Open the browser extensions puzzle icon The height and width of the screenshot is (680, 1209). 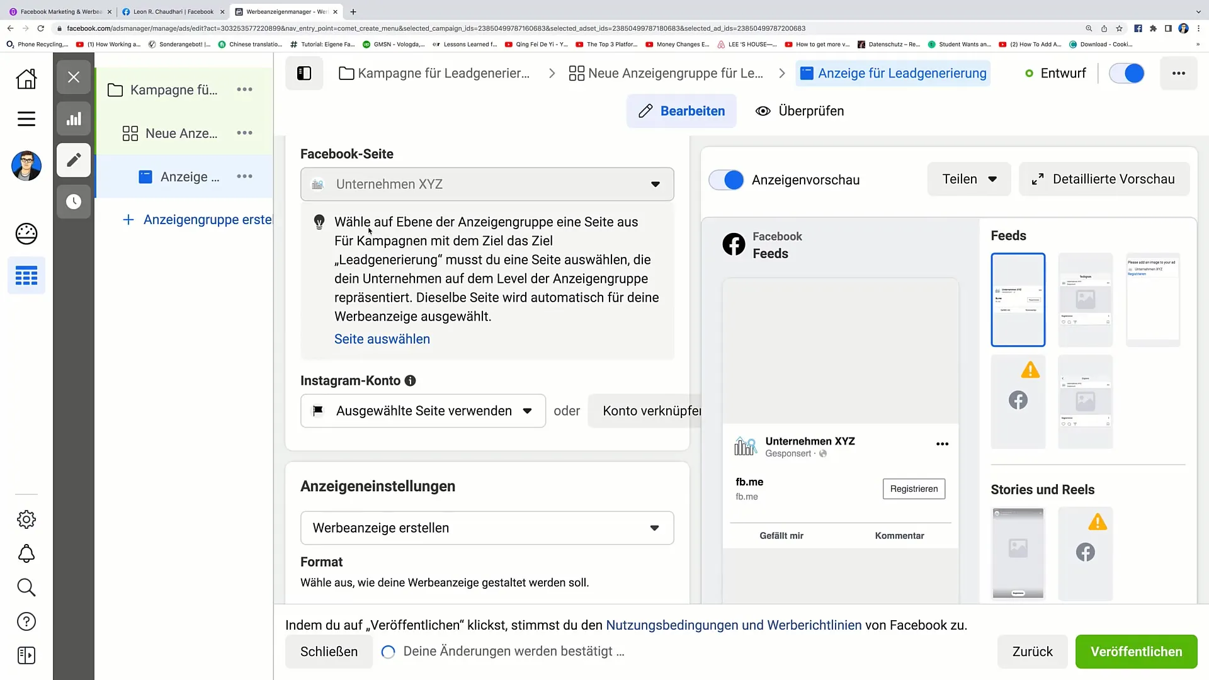pos(1153,28)
